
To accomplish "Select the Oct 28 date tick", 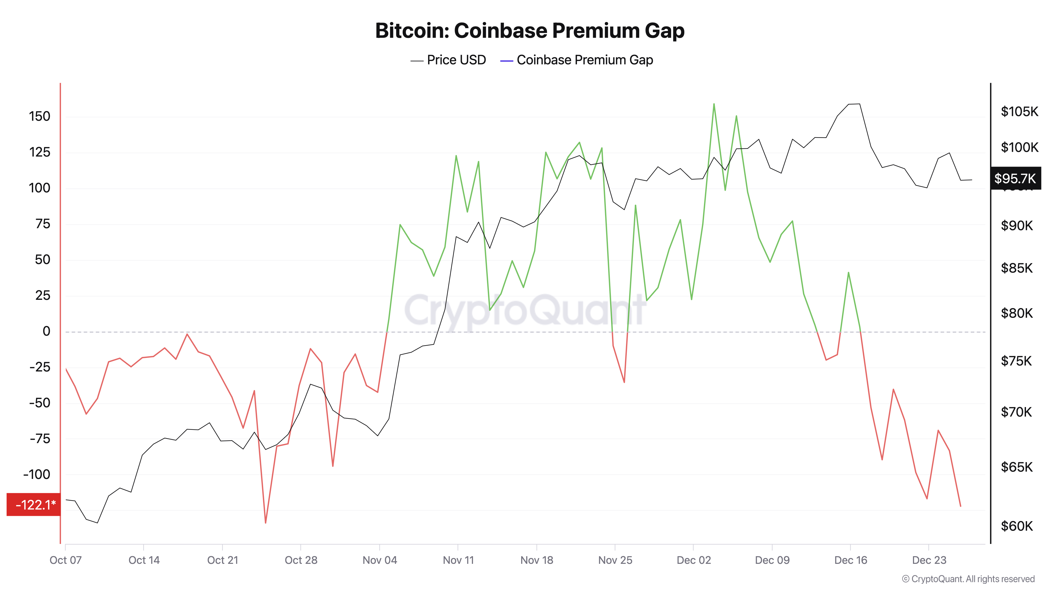I will (x=301, y=560).
